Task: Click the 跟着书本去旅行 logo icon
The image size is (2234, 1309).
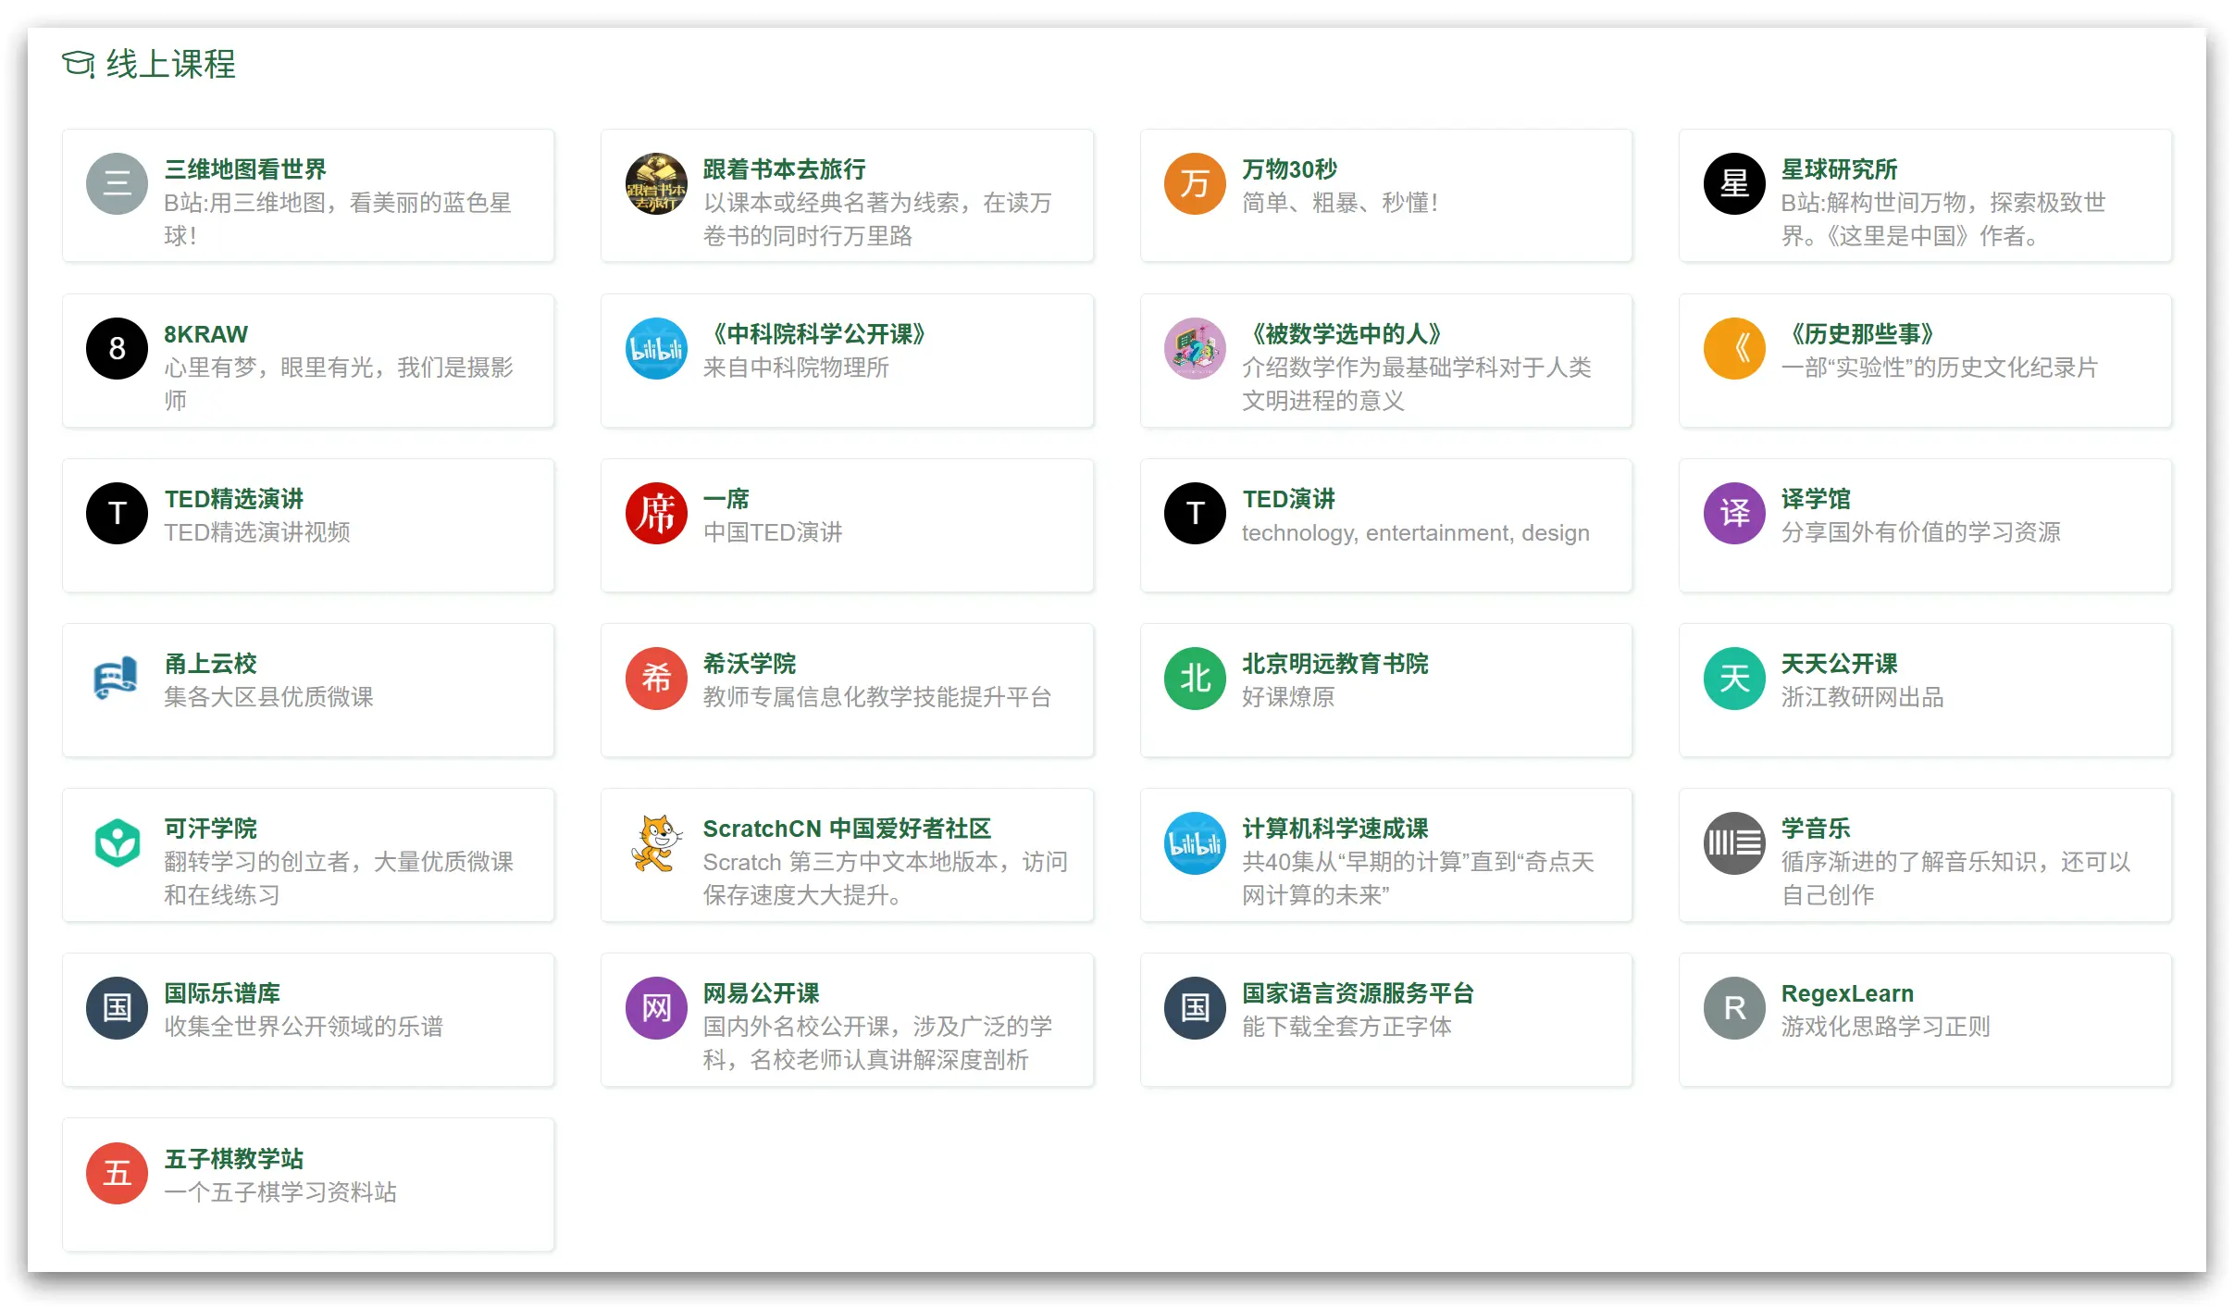Action: [x=656, y=183]
